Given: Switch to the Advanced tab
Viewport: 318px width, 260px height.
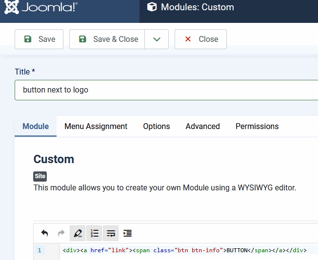Looking at the screenshot, I should coord(202,126).
